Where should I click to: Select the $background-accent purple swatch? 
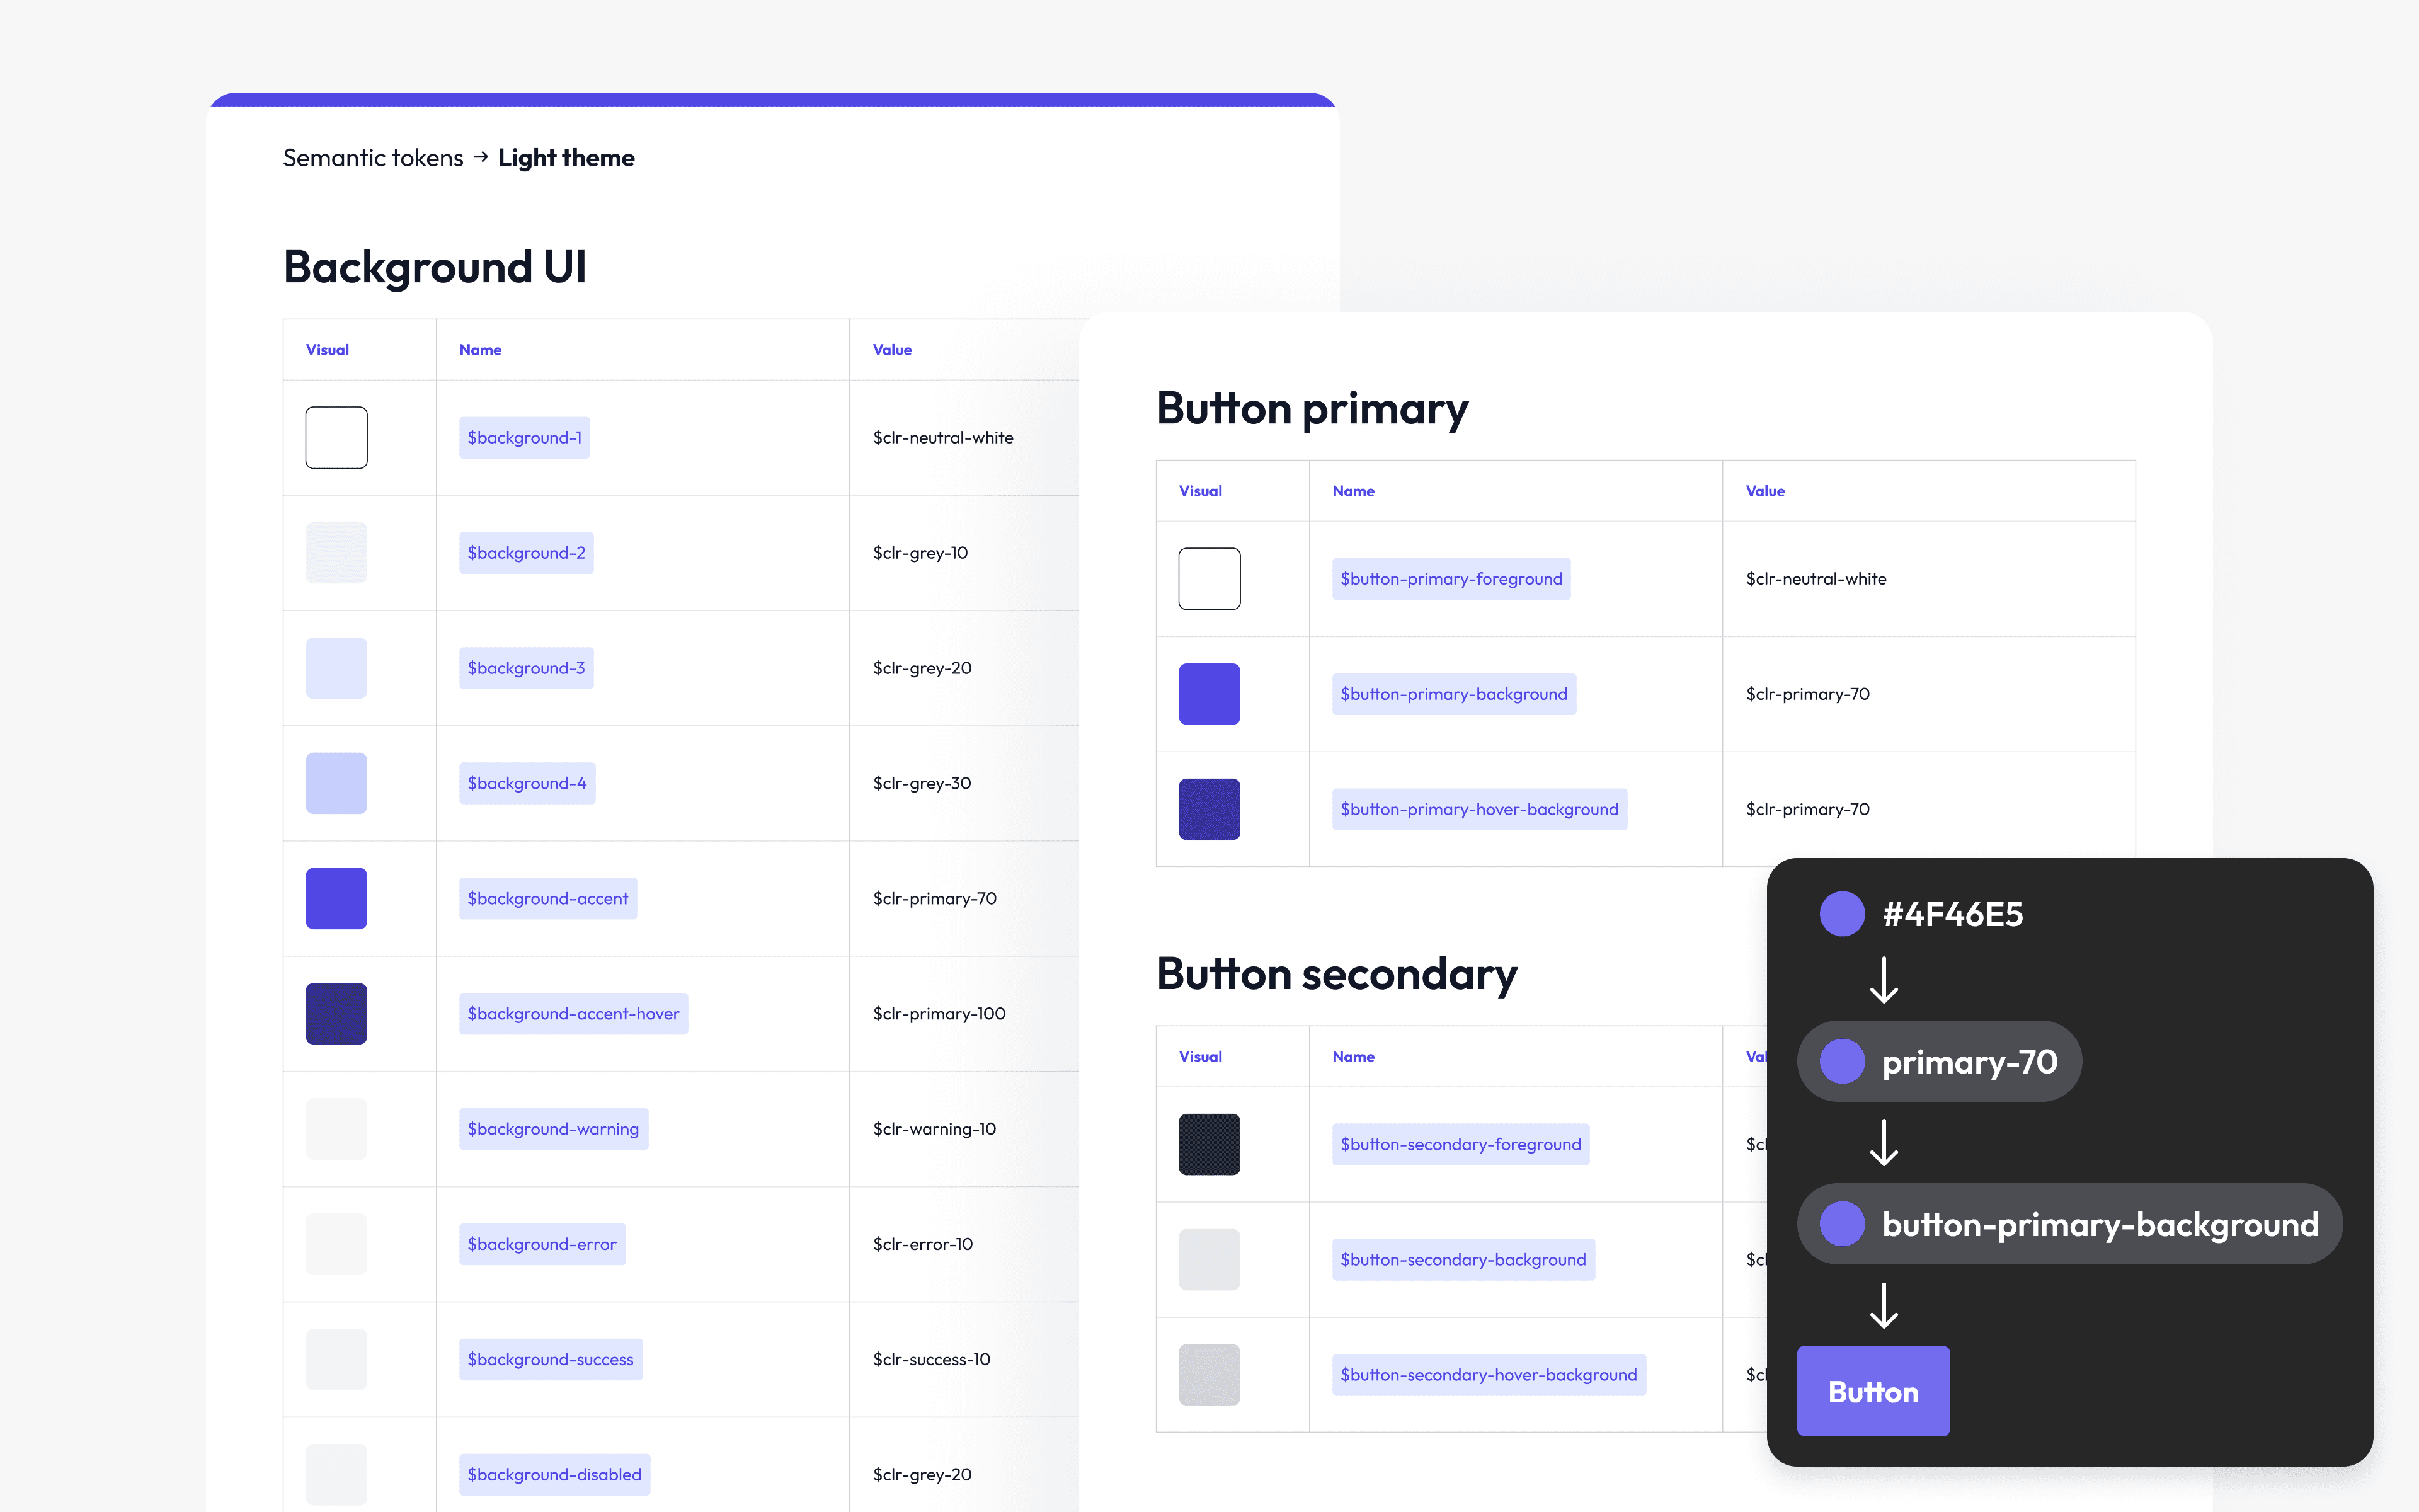coord(336,898)
